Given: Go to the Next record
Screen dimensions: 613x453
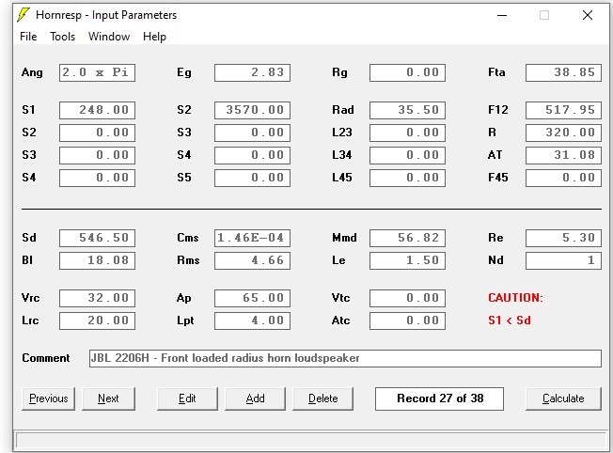Looking at the screenshot, I should click(108, 398).
